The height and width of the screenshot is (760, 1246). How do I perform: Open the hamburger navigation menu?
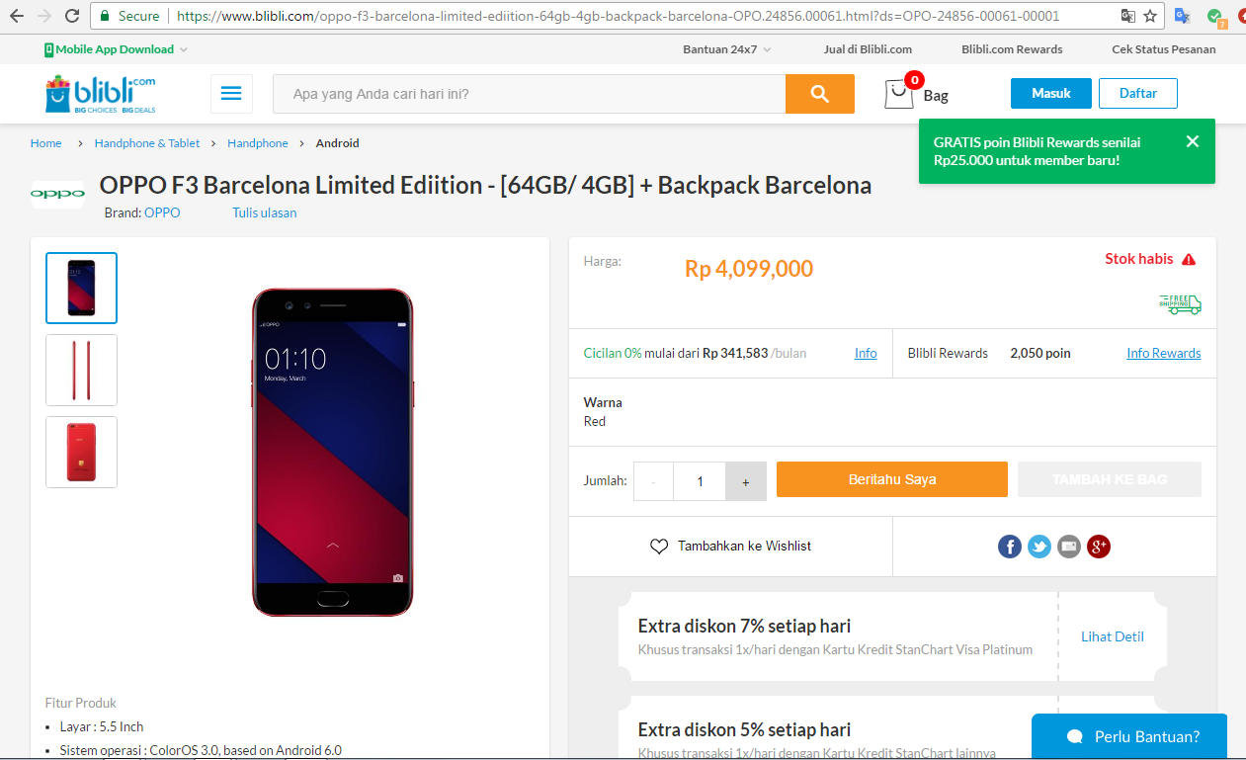[231, 92]
